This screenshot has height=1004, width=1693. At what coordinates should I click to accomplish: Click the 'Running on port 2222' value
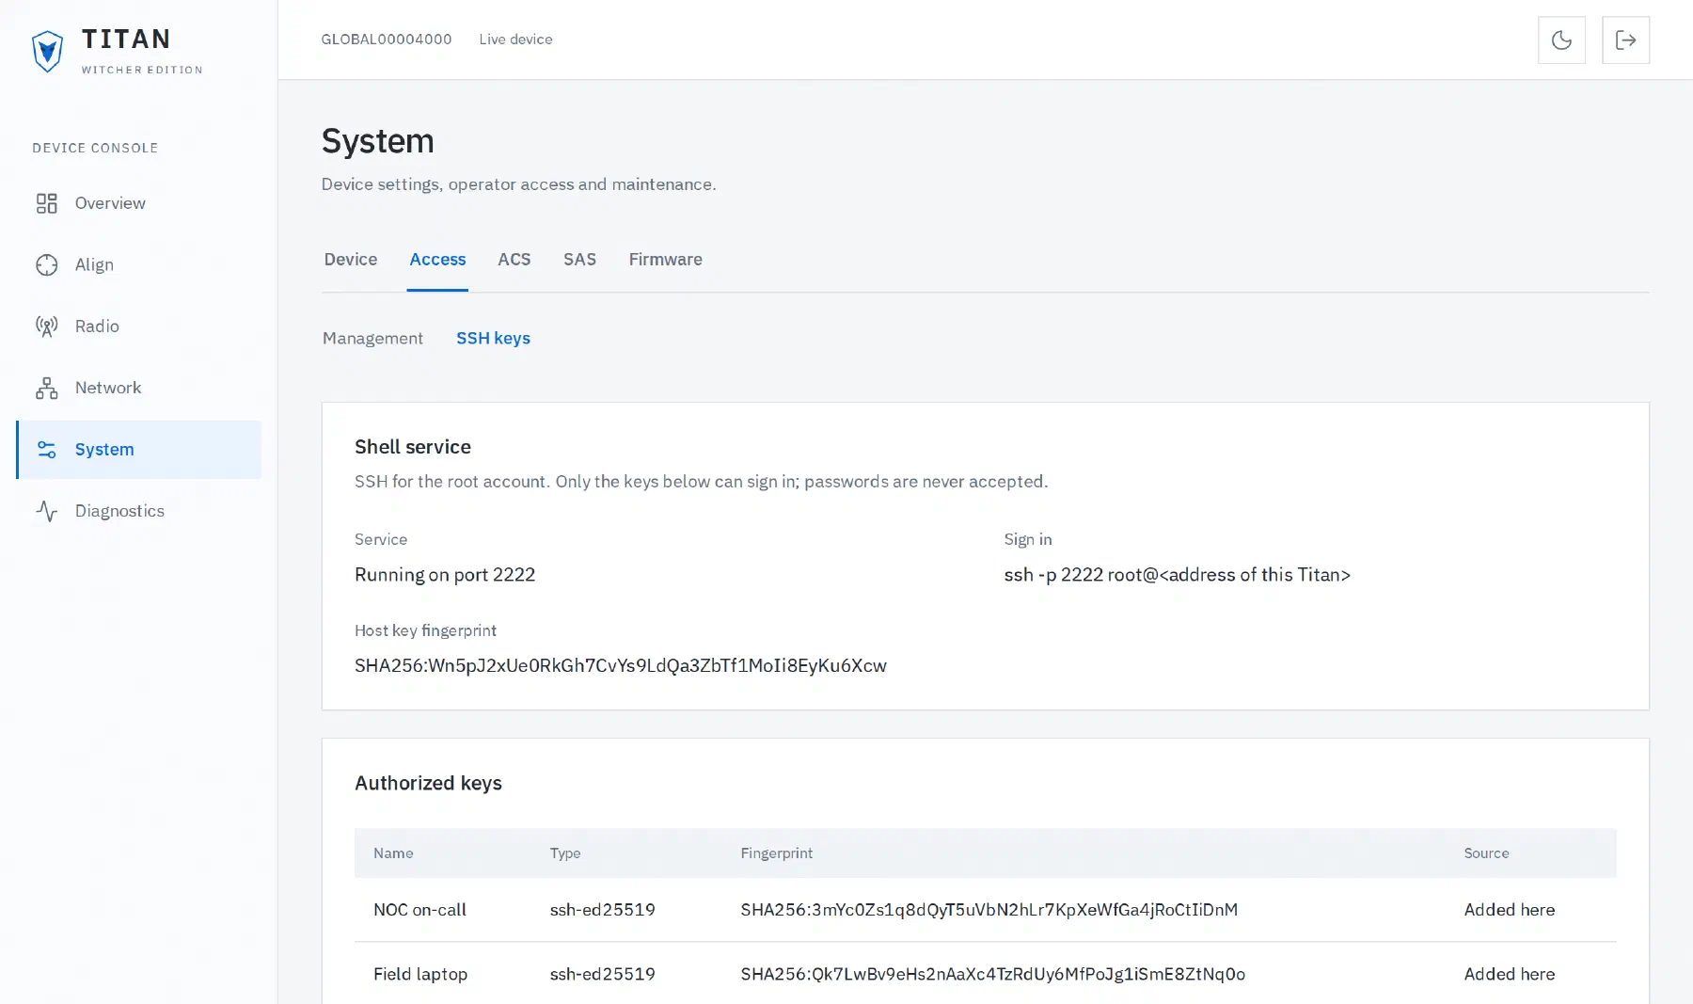coord(445,575)
